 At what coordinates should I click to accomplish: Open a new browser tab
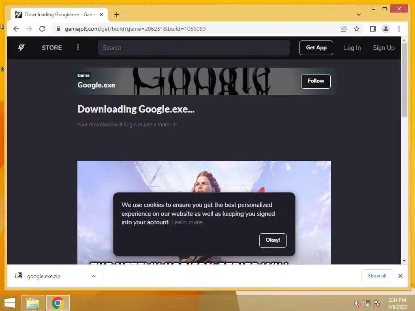point(116,15)
